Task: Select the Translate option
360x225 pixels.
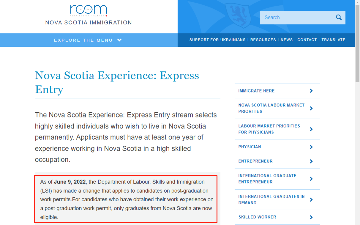Action: coord(333,40)
